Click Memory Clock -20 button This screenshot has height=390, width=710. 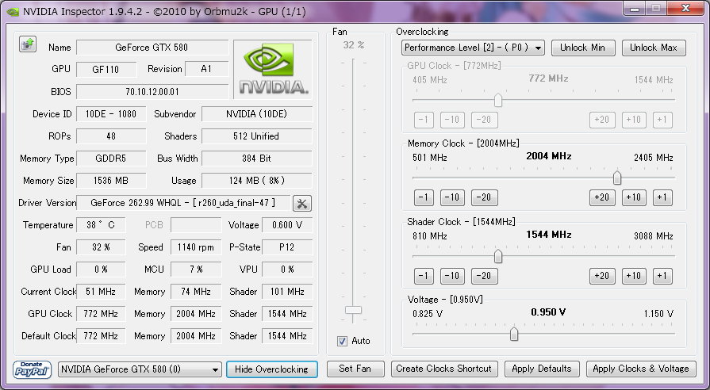485,197
